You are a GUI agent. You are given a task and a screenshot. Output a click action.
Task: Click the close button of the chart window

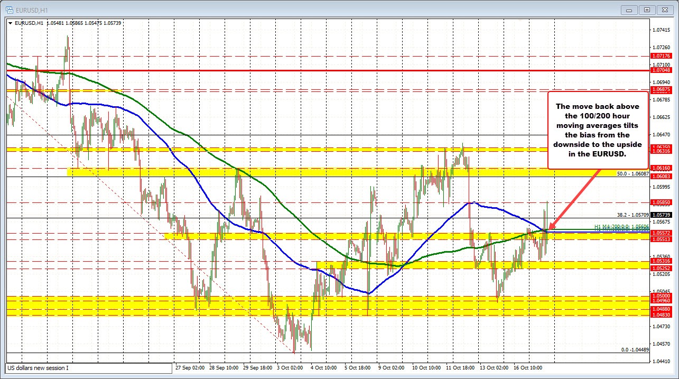pos(664,10)
